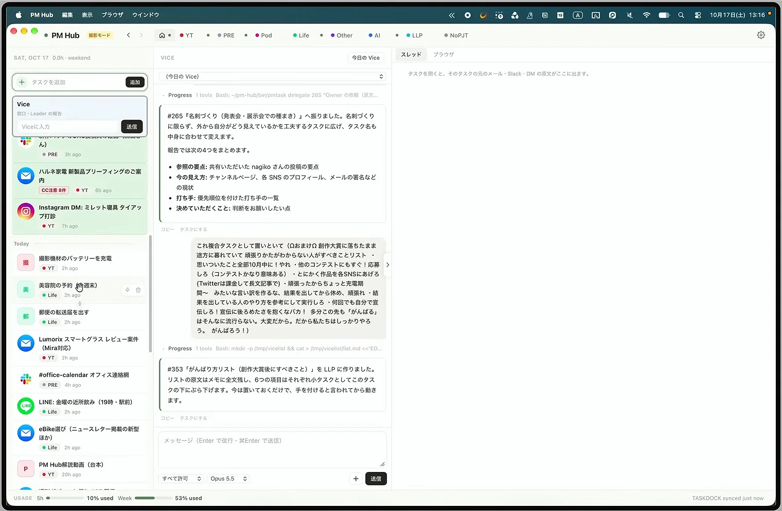Collapse the thread panel with side chevron
This screenshot has width=782, height=511.
pos(387,265)
